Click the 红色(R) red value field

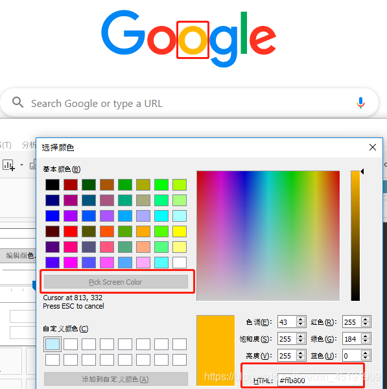pyautogui.click(x=352, y=322)
